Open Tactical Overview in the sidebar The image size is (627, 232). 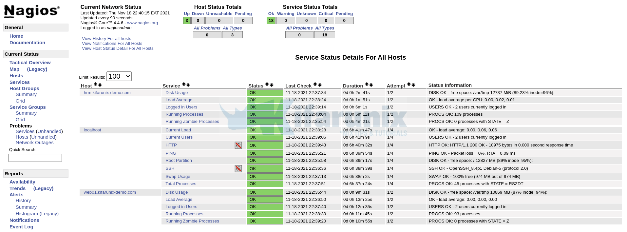[x=30, y=63]
